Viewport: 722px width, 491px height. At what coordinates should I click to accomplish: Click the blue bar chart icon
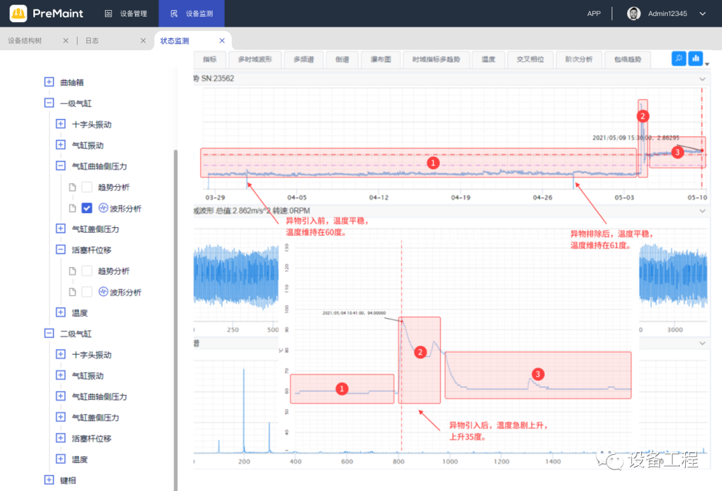(696, 59)
